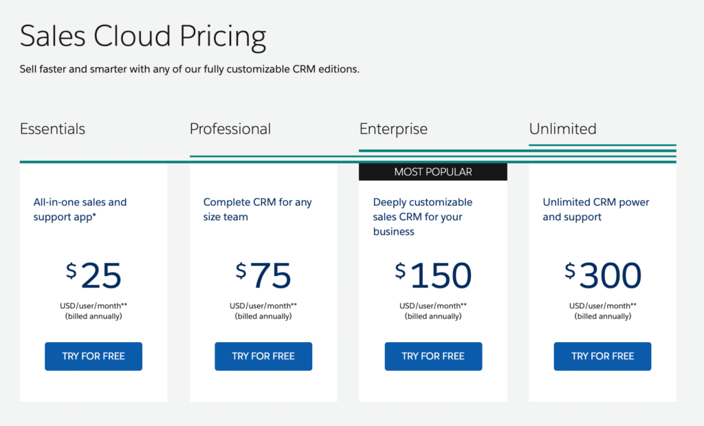Click TRY FOR FREE for the Enterprise edition

pyautogui.click(x=433, y=356)
